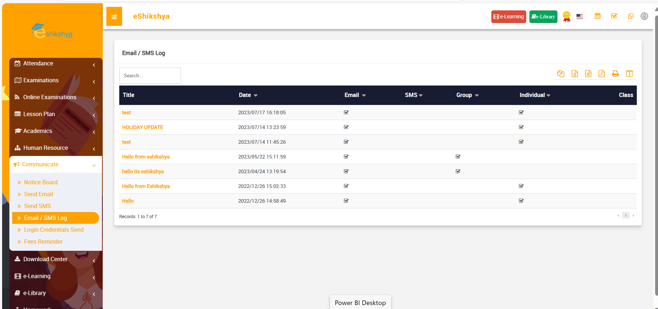Select Fees Reminder in the sidebar
The width and height of the screenshot is (658, 309).
(x=43, y=241)
